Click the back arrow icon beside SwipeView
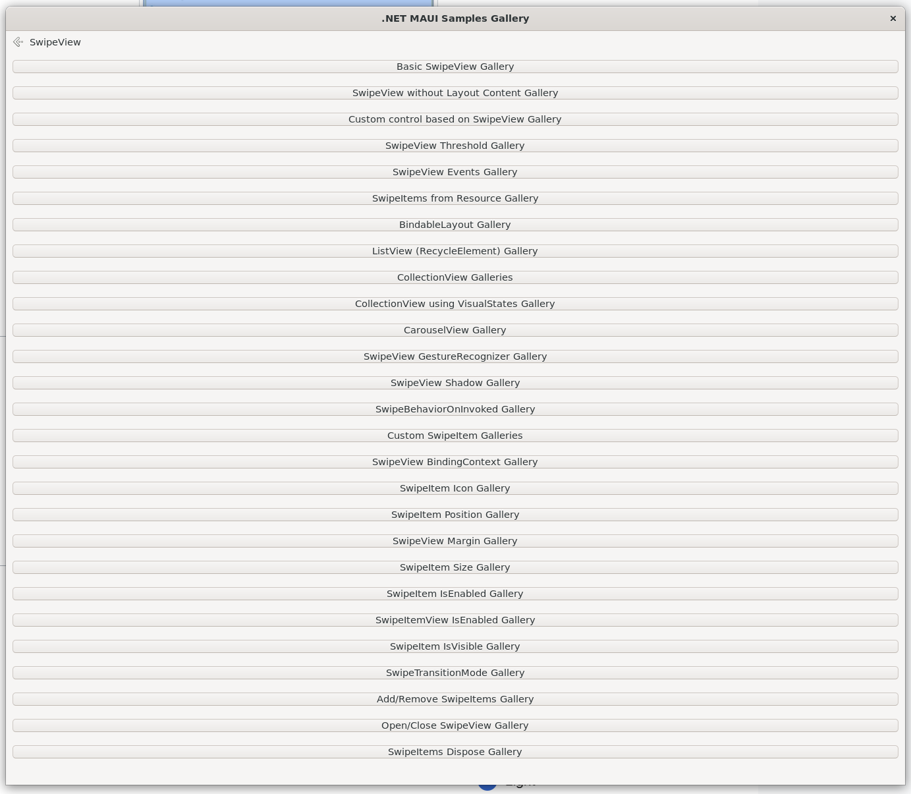Image resolution: width=911 pixels, height=794 pixels. tap(18, 42)
